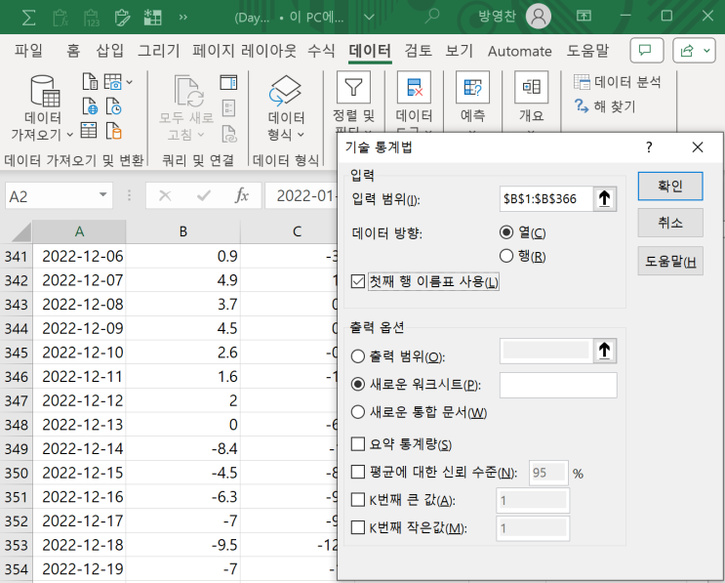This screenshot has height=583, width=725.
Task: Click the 정렬 및 필터 funnel icon
Action: 353,89
